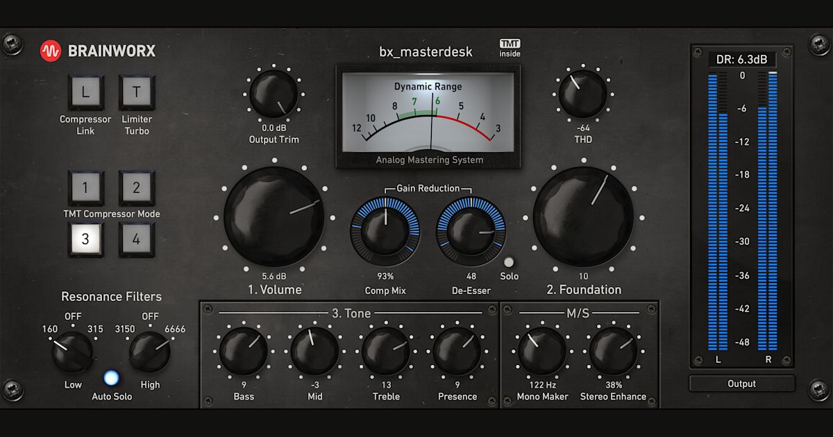Click the M/S section heading
This screenshot has width=833, height=437.
578,314
